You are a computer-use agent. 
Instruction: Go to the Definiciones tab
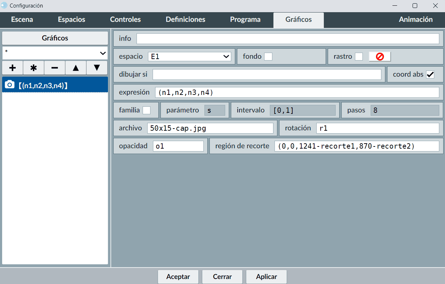(x=185, y=20)
